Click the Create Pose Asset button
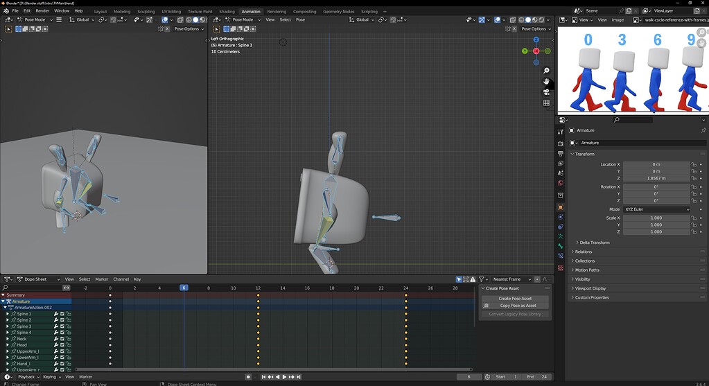This screenshot has height=386, width=709. [x=515, y=299]
